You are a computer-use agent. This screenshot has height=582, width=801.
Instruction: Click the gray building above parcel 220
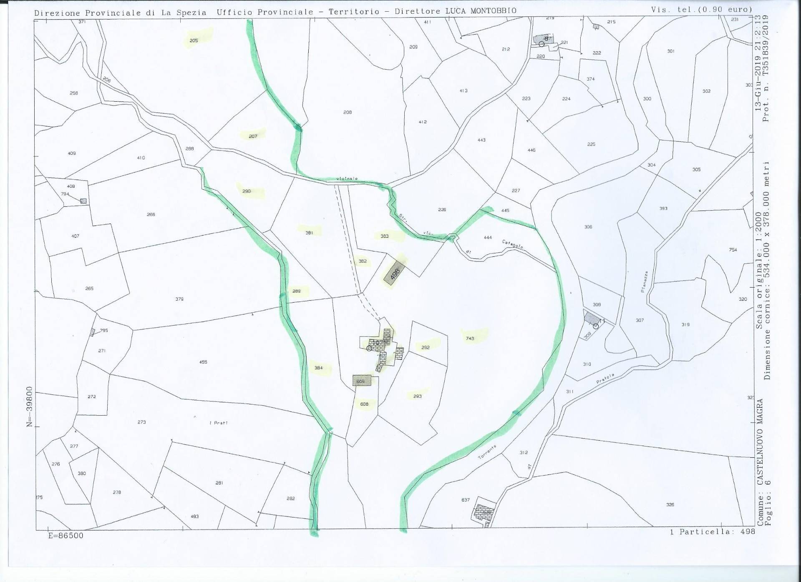(544, 40)
